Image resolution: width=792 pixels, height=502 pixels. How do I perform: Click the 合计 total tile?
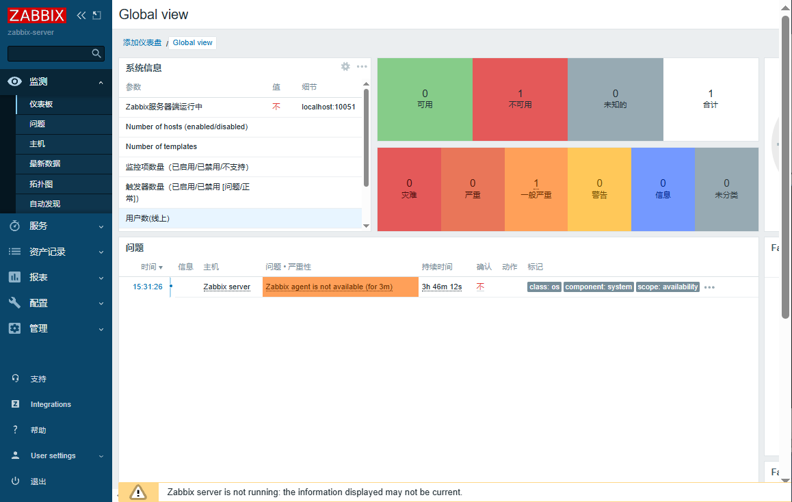tap(711, 99)
